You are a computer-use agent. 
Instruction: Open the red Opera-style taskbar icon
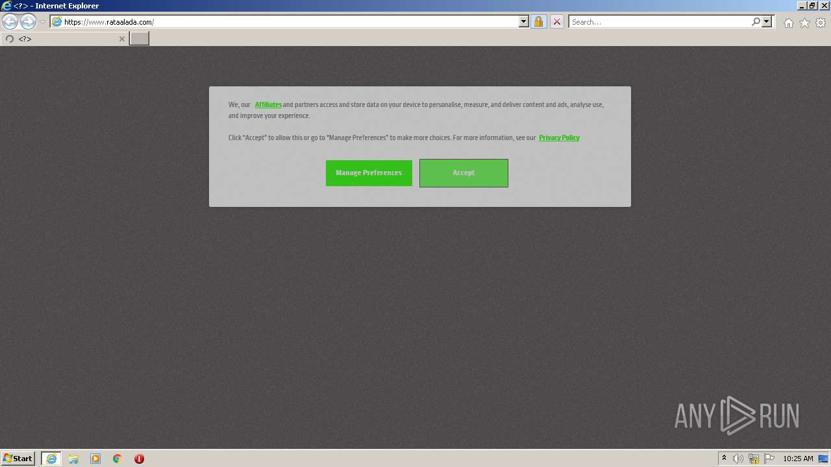pos(139,459)
